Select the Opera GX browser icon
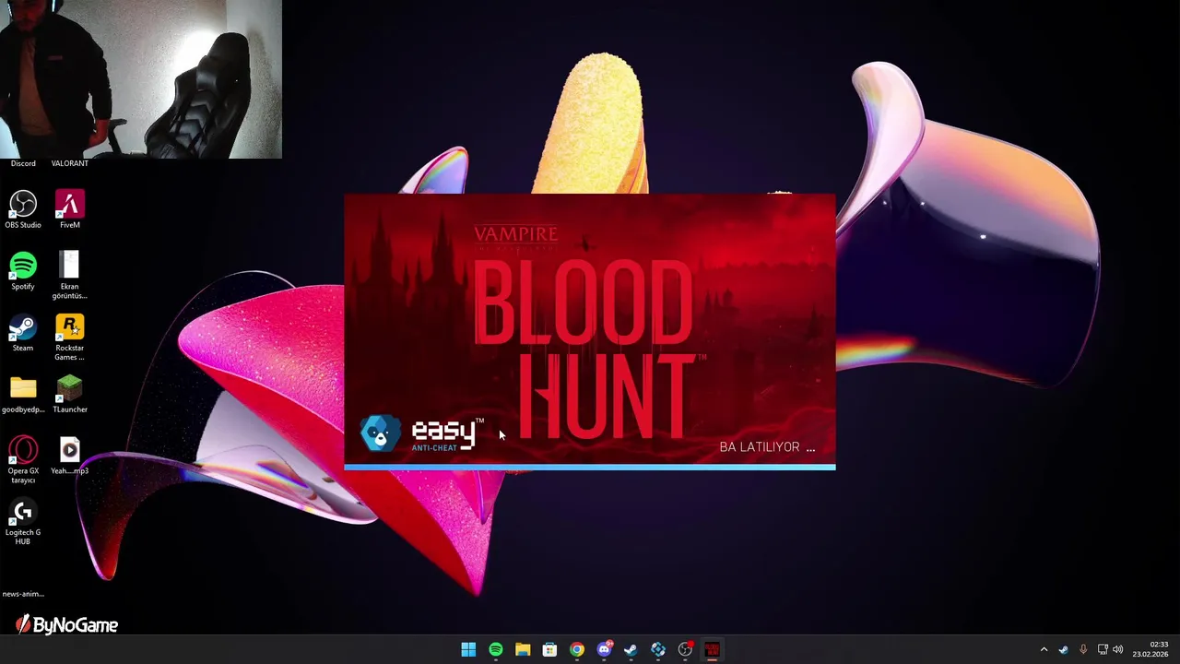This screenshot has height=664, width=1180. (x=23, y=459)
